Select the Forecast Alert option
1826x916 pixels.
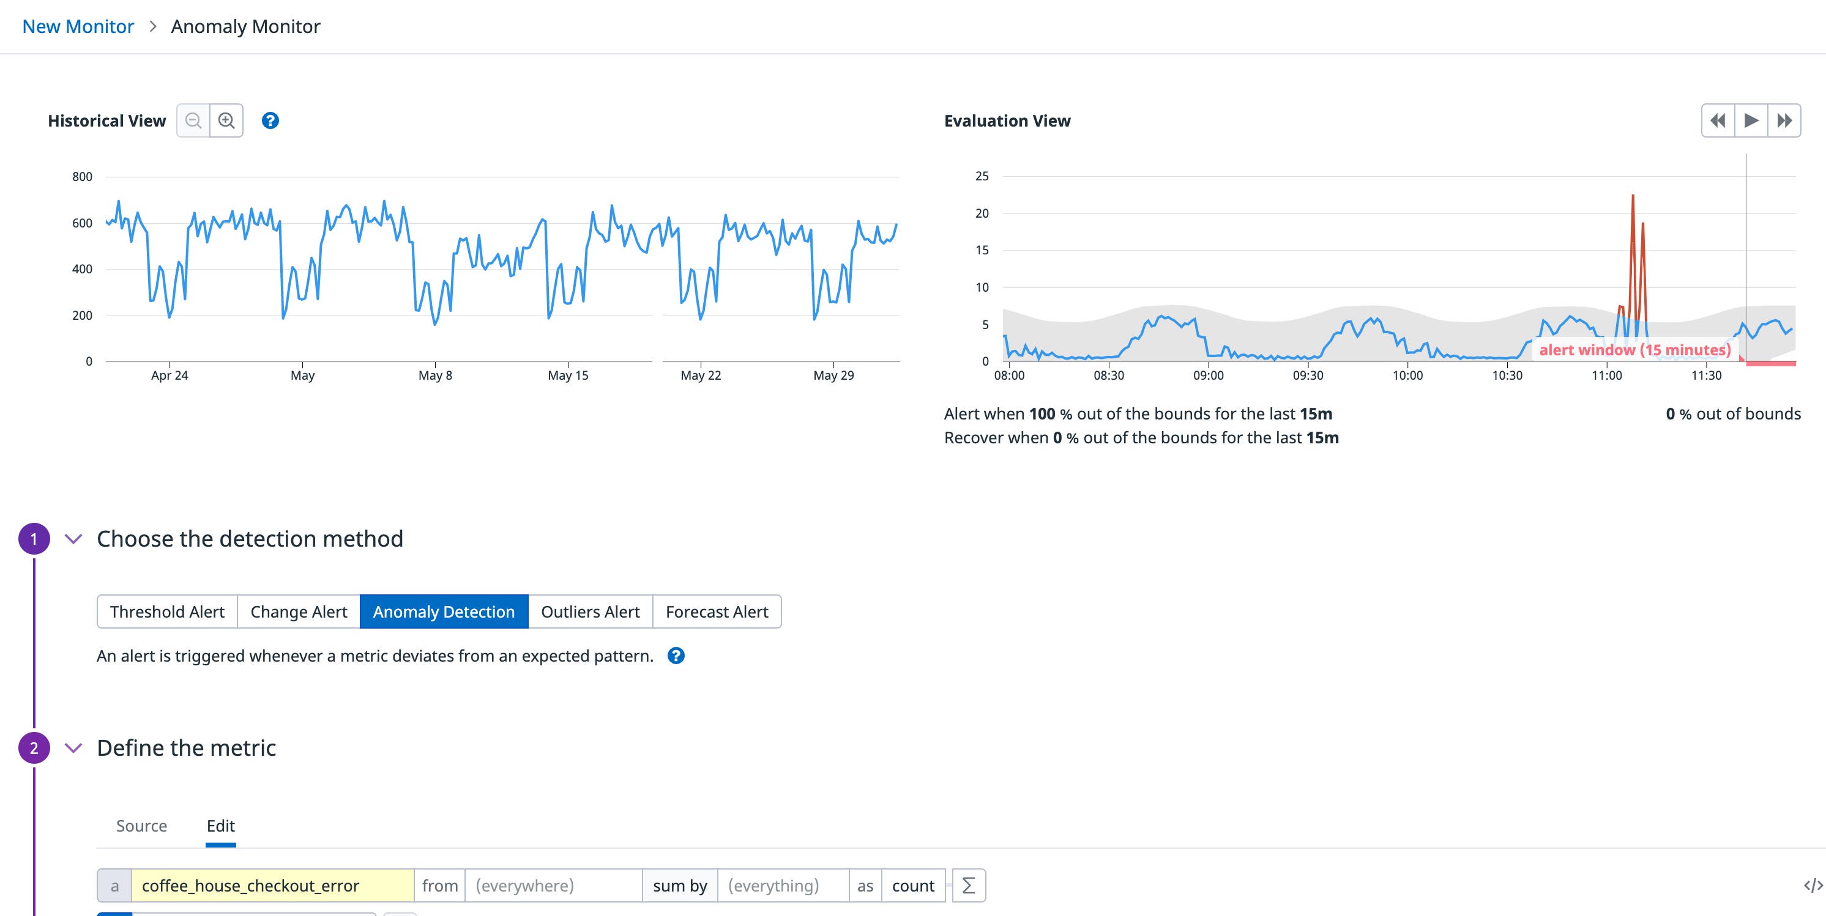tap(717, 611)
